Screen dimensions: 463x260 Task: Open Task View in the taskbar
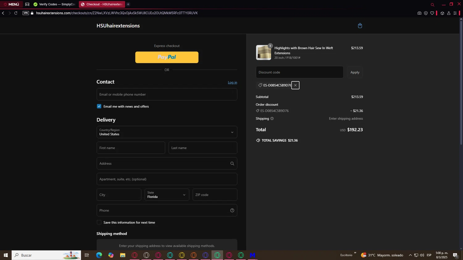(x=87, y=255)
